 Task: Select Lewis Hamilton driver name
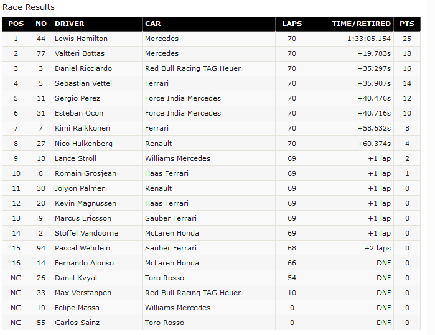coord(81,39)
